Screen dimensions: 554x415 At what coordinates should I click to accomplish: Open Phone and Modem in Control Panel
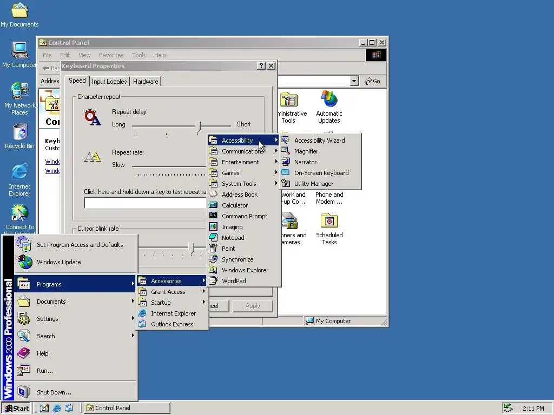[x=329, y=198]
